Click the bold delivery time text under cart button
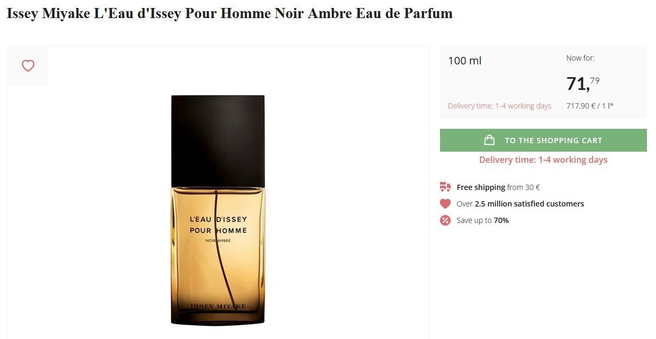The width and height of the screenshot is (656, 339). click(543, 160)
